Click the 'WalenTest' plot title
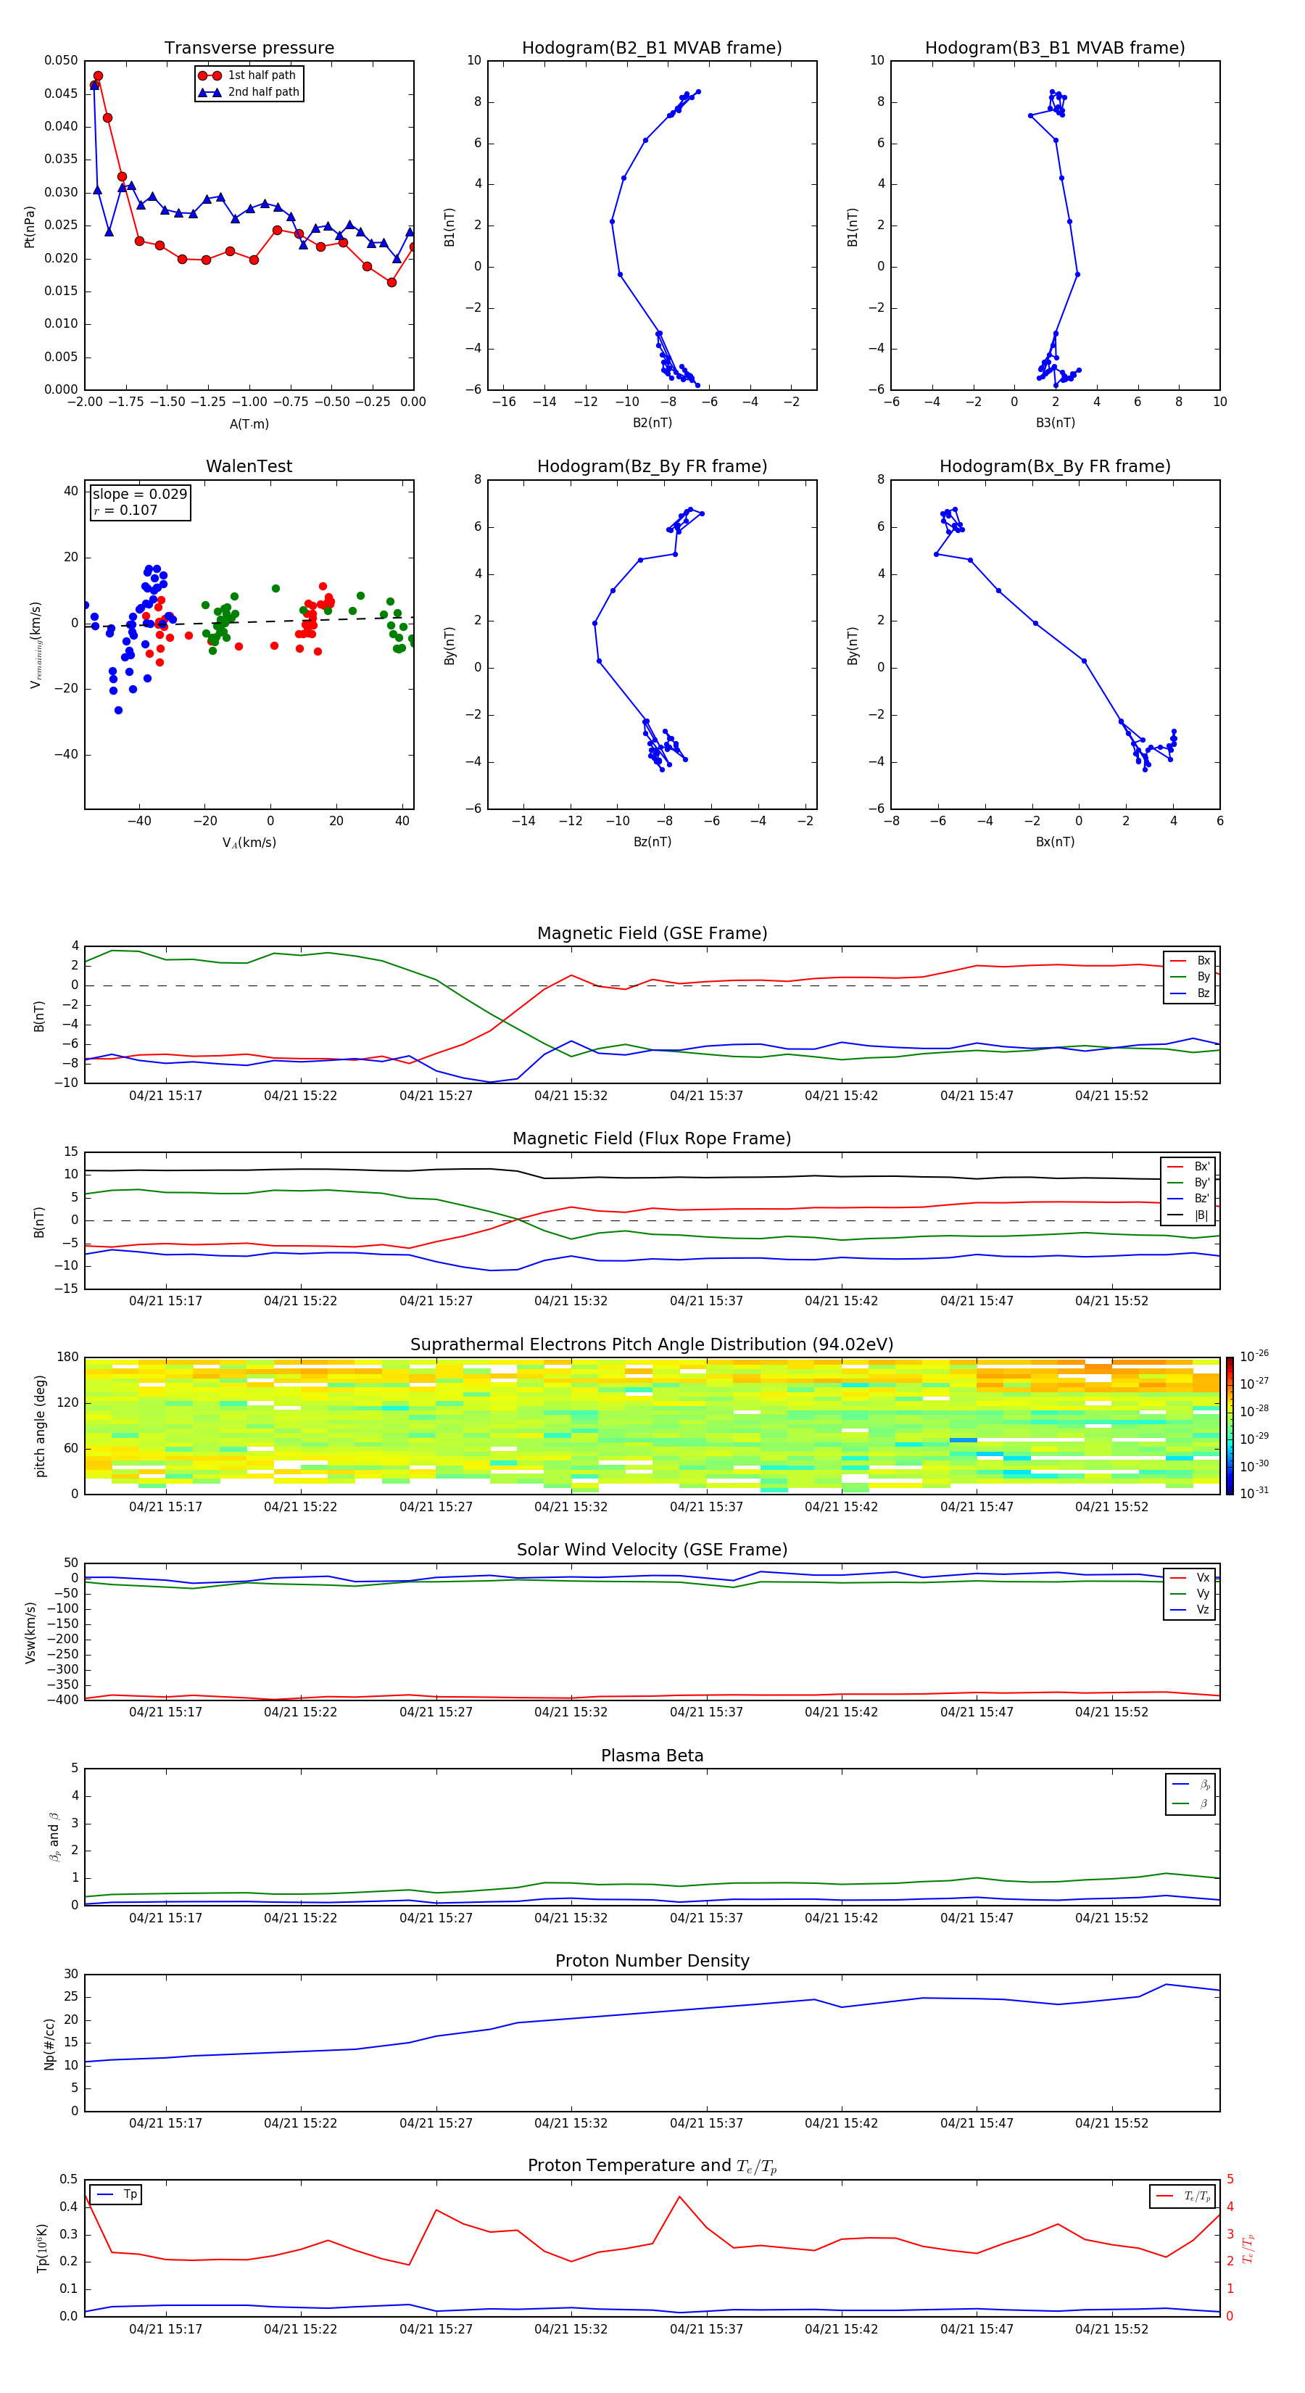1305x2393 pixels. (249, 466)
